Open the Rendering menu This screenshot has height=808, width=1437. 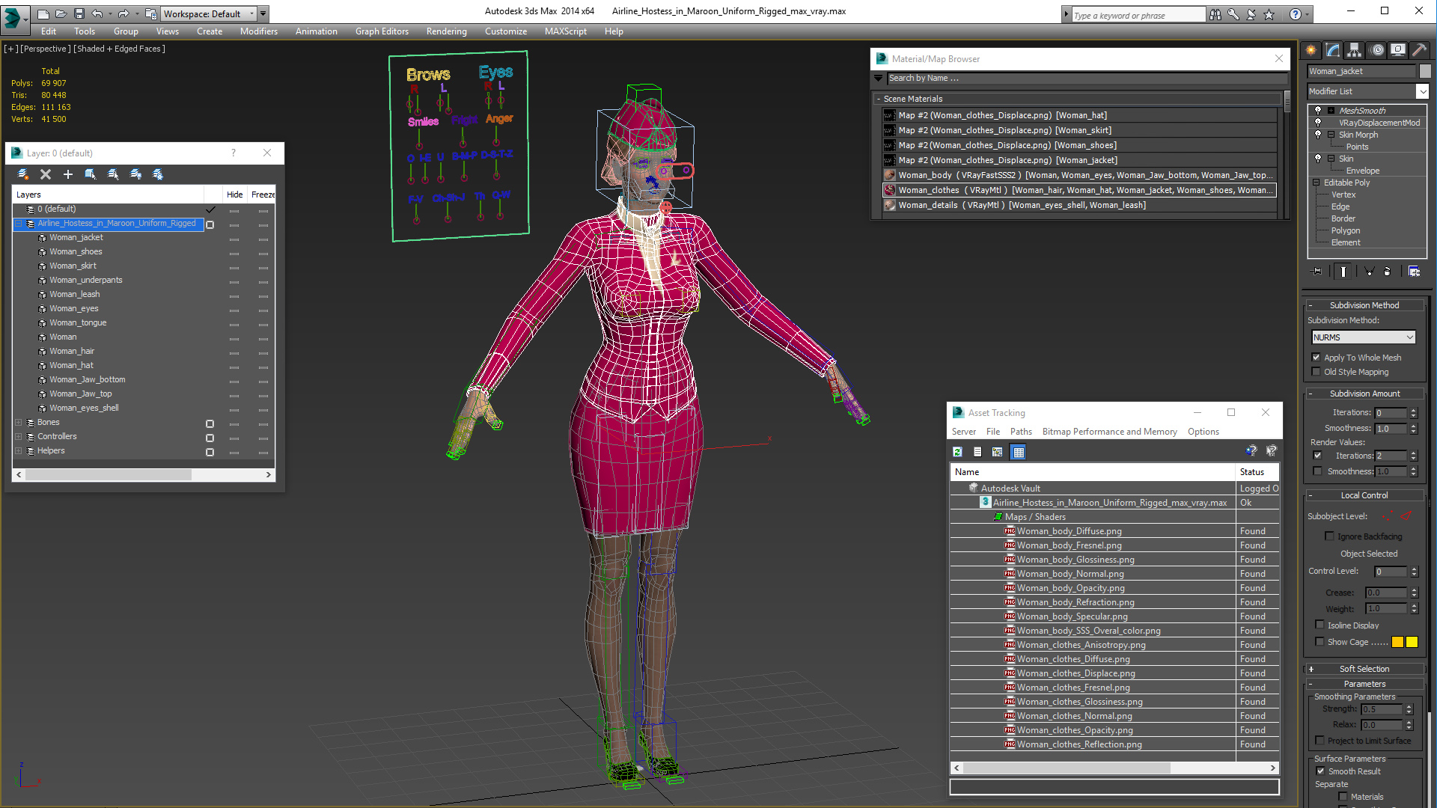(x=446, y=31)
